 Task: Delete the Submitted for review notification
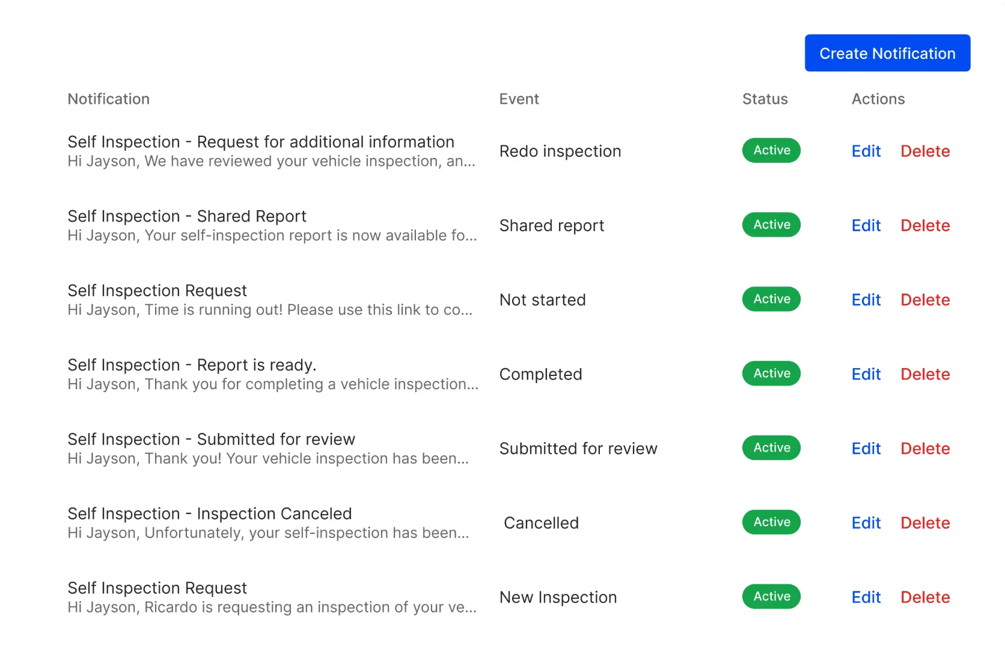pyautogui.click(x=925, y=449)
